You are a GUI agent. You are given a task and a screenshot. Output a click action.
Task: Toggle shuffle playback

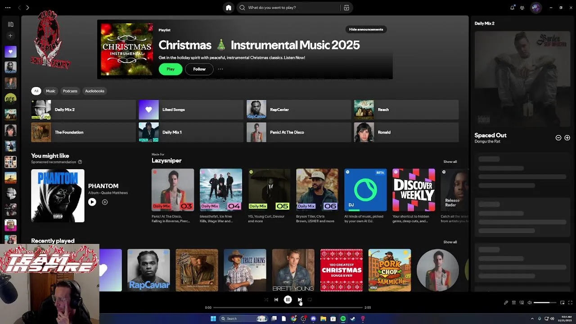pyautogui.click(x=266, y=300)
